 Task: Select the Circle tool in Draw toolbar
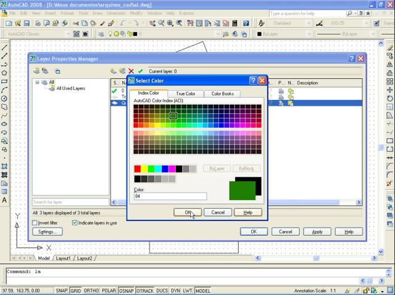pyautogui.click(x=4, y=98)
